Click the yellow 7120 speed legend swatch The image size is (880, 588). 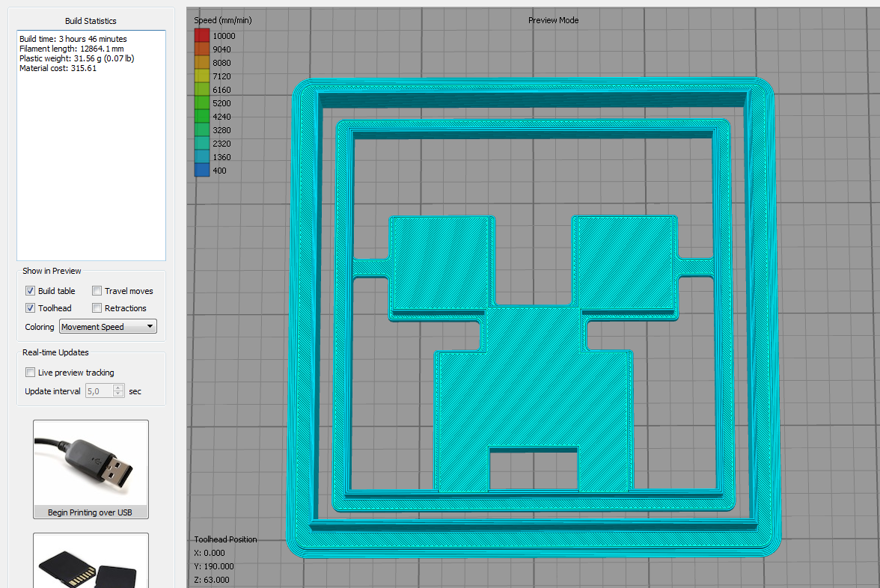201,76
